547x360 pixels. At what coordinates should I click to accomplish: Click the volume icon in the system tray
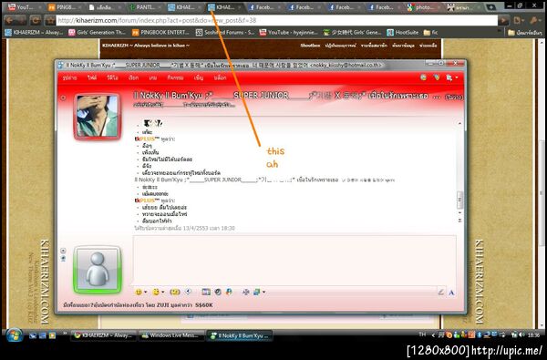[x=521, y=335]
